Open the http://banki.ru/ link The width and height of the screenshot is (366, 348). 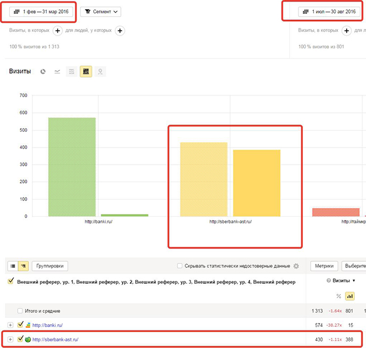click(47, 325)
